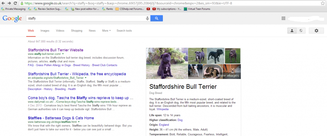Open search settings via the gear icon
This screenshot has height=136, width=327.
coord(316,31)
